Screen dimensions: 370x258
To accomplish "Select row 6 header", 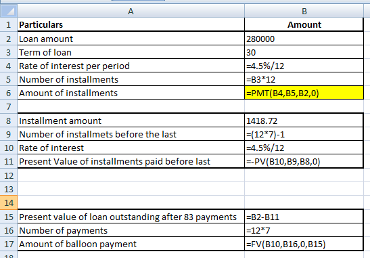I will point(9,93).
